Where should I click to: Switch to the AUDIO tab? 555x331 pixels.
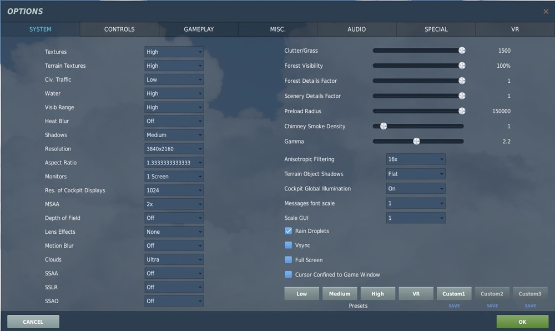[x=356, y=29]
